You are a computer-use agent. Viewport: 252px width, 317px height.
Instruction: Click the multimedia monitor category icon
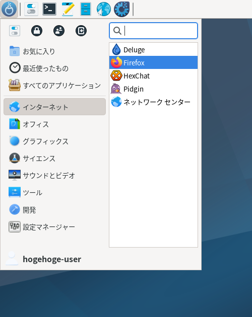[15, 175]
